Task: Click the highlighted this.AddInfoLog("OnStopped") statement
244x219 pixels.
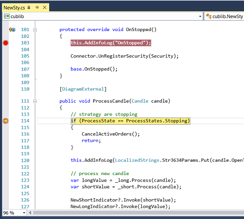Action: 111,43
